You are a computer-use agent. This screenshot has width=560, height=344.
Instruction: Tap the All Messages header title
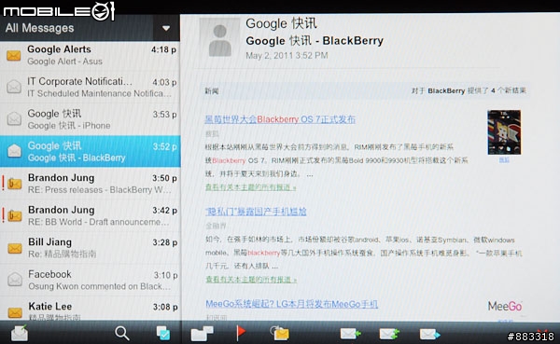(39, 28)
